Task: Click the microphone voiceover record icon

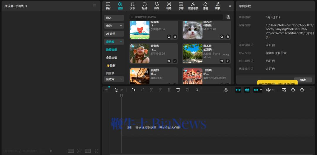Action: pyautogui.click(x=226, y=90)
